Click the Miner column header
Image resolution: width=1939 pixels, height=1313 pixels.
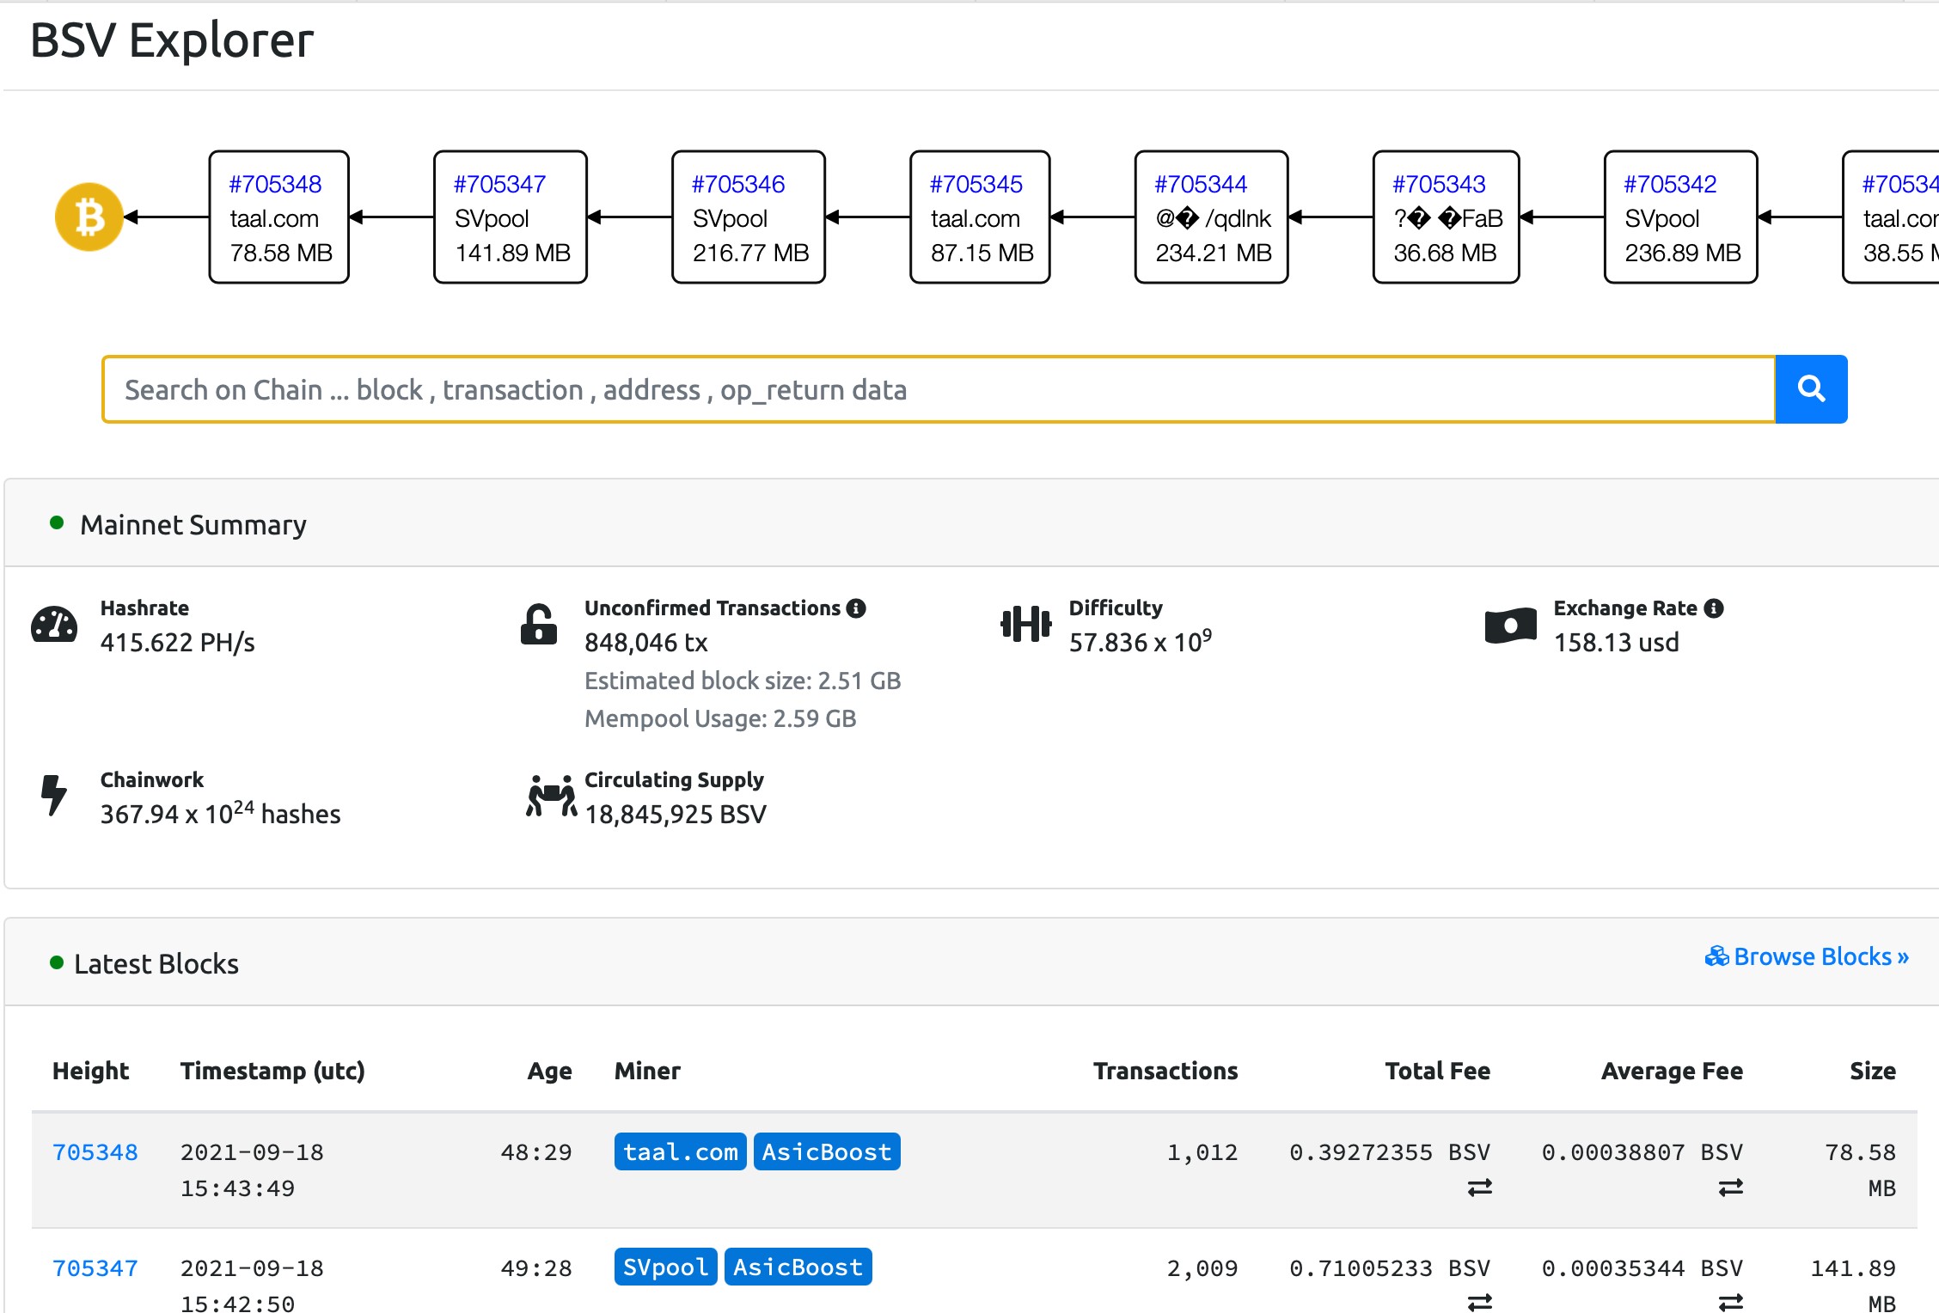[x=647, y=1071]
